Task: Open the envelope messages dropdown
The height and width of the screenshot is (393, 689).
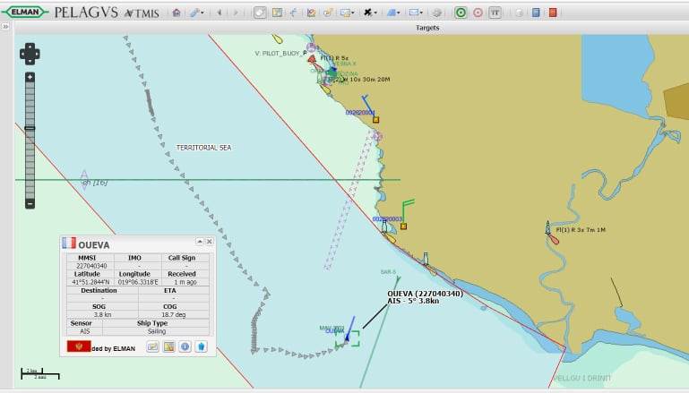Action: (414, 13)
